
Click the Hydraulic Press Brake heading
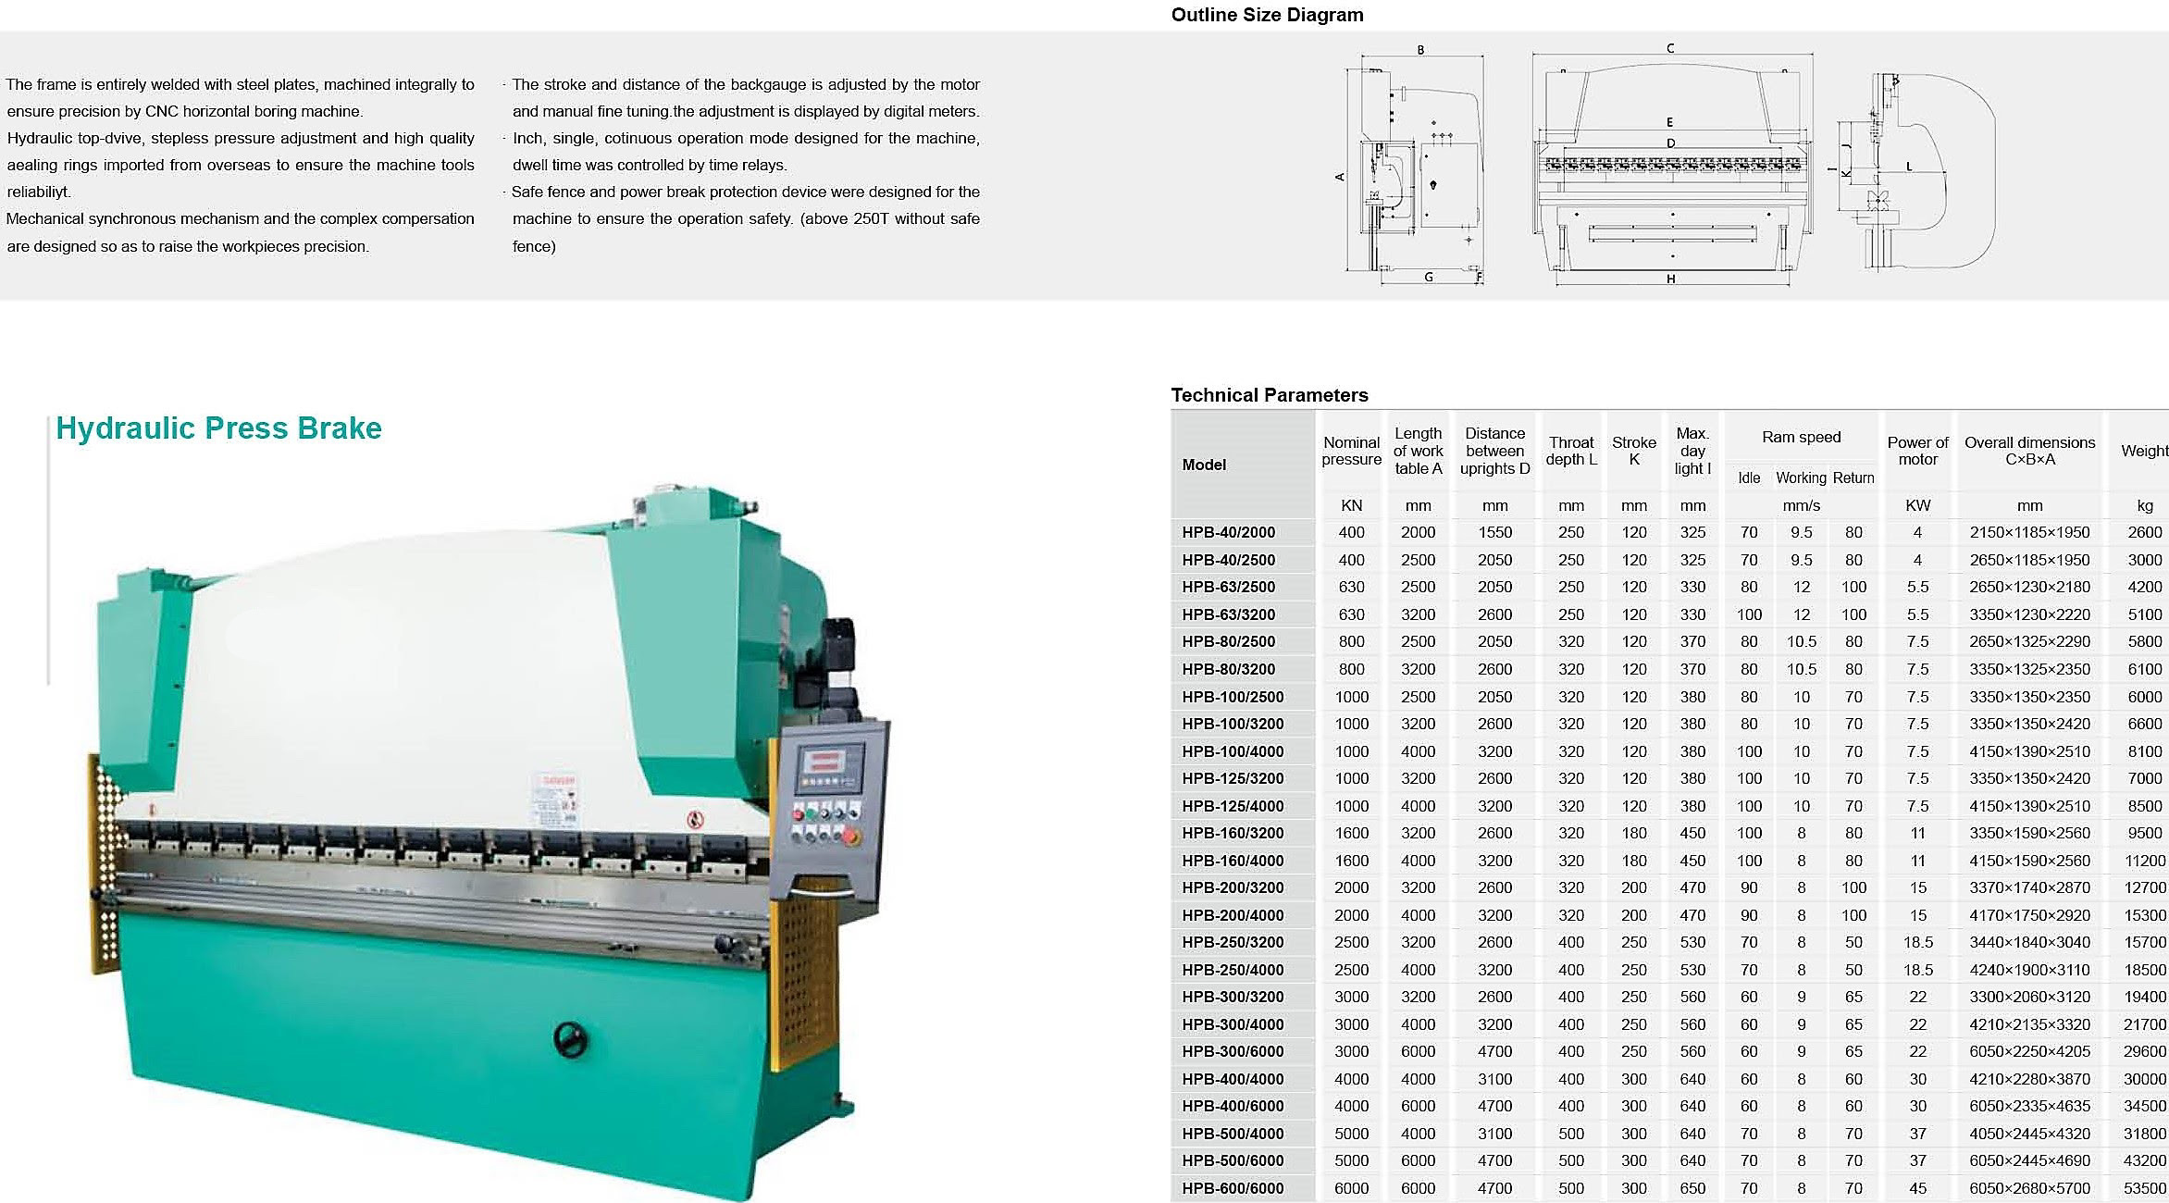pos(218,428)
